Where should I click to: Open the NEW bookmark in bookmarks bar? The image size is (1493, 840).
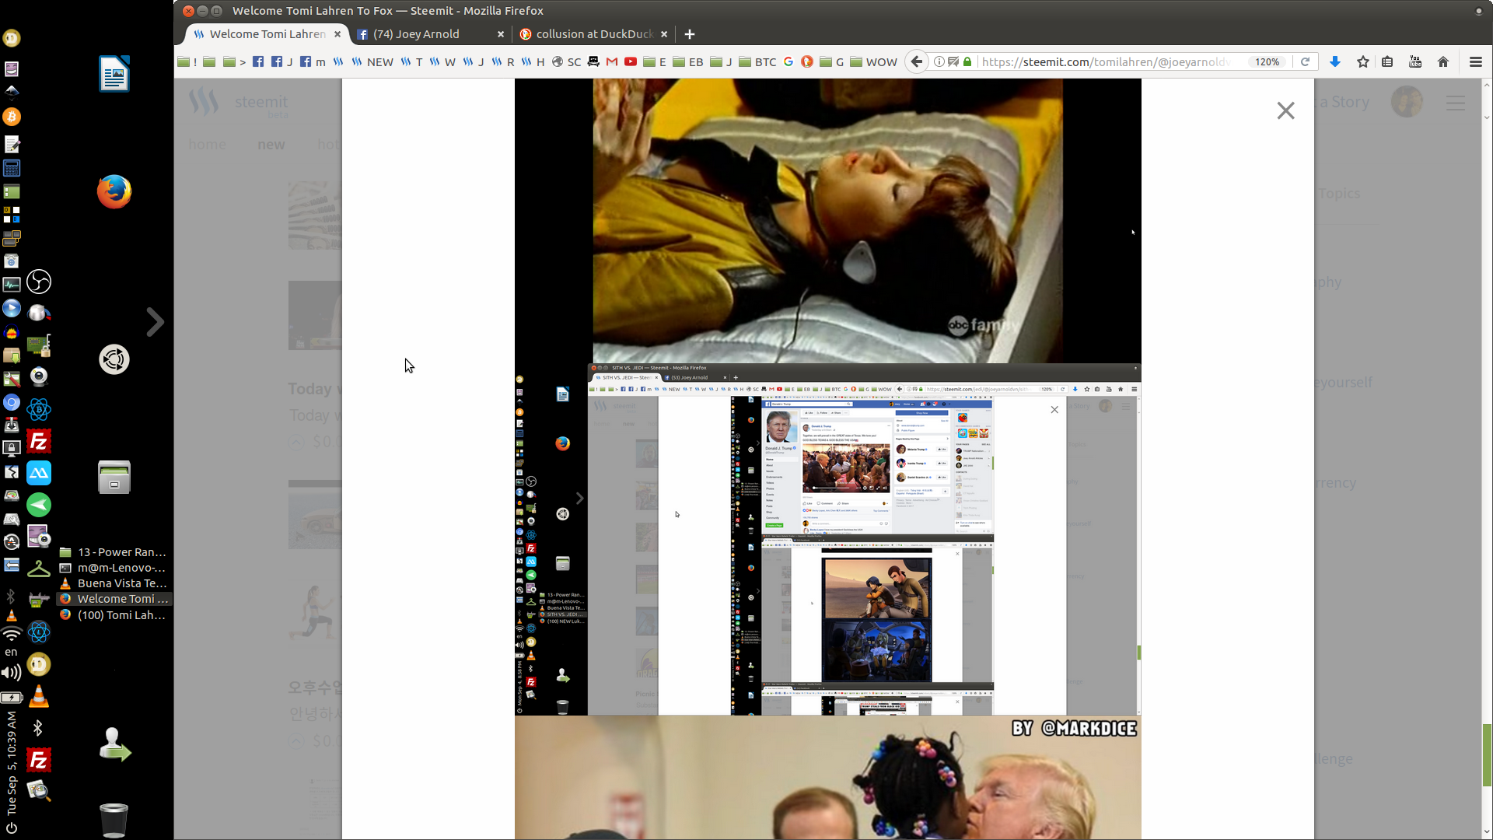(x=372, y=62)
